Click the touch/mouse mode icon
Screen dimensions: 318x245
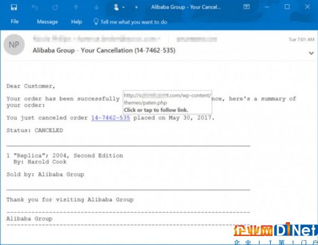(116, 7)
